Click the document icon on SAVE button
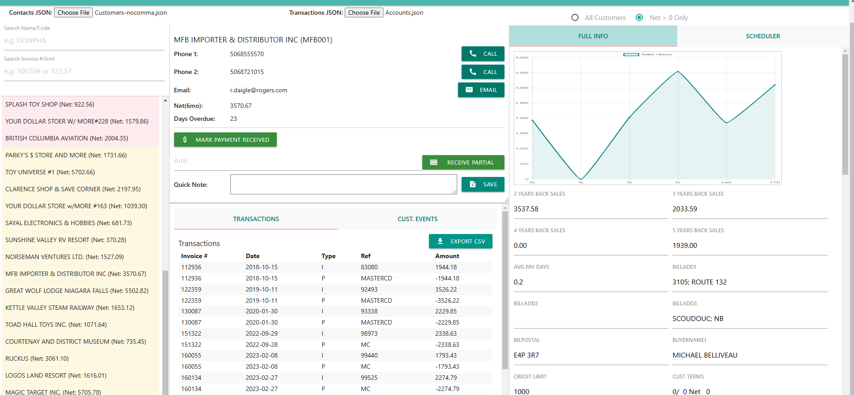 coord(473,184)
